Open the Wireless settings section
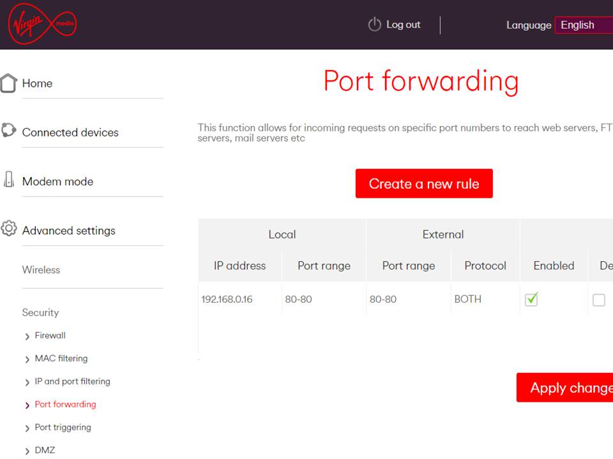The image size is (613, 459). pos(41,270)
